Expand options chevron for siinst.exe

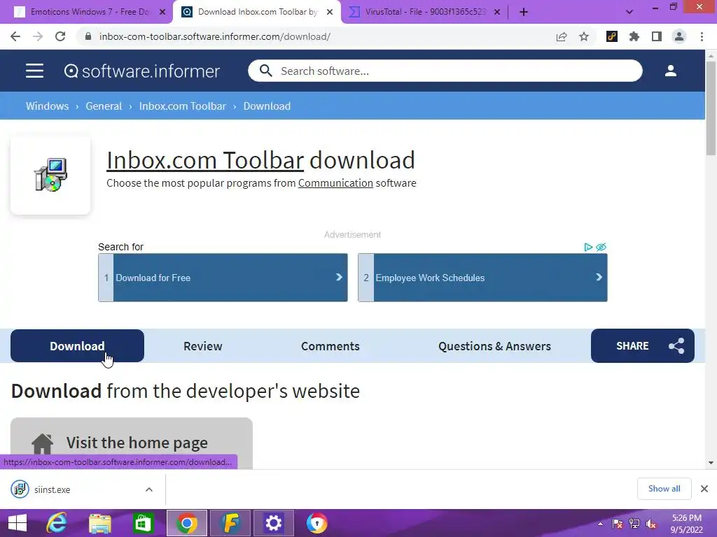[149, 489]
